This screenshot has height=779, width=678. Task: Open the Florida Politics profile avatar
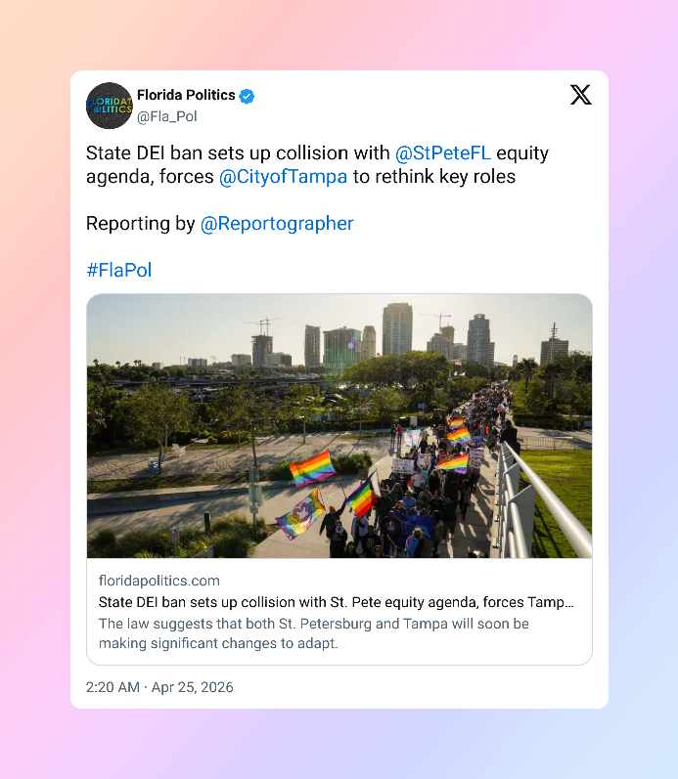(x=110, y=106)
